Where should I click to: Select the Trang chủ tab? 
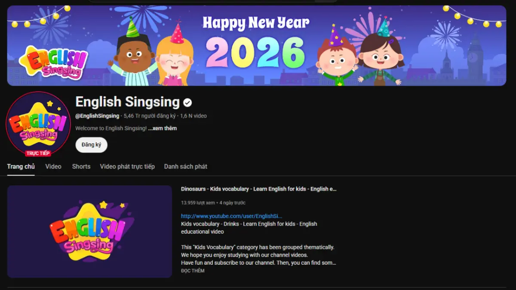pos(21,166)
